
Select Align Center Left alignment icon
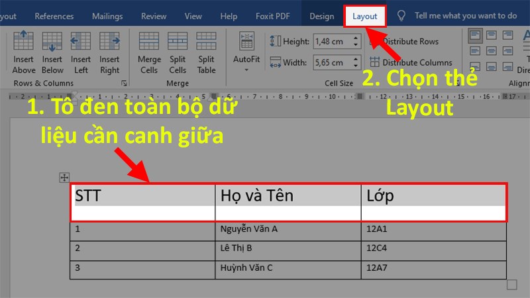[x=475, y=51]
